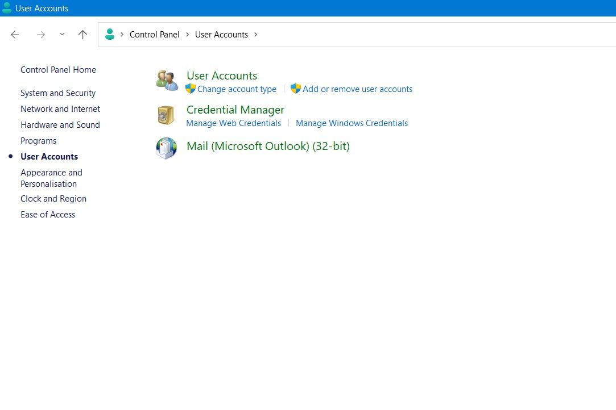The width and height of the screenshot is (616, 410).
Task: Click the User Accounts people icon
Action: [167, 81]
